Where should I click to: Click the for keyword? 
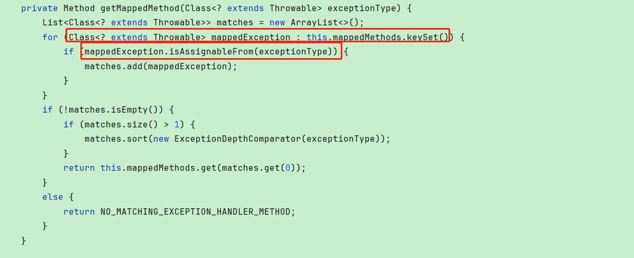click(50, 37)
